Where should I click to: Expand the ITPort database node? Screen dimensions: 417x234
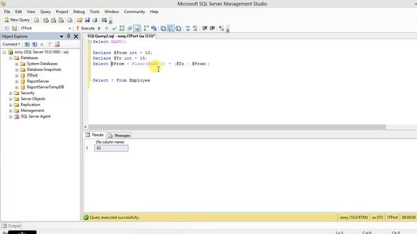pyautogui.click(x=17, y=75)
